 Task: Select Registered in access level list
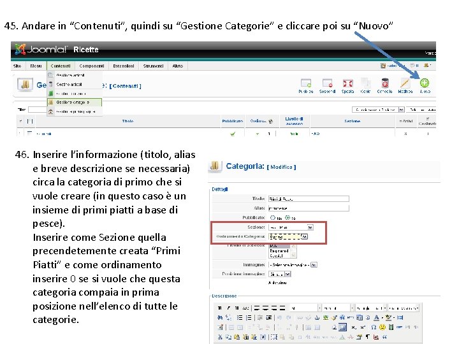click(279, 251)
